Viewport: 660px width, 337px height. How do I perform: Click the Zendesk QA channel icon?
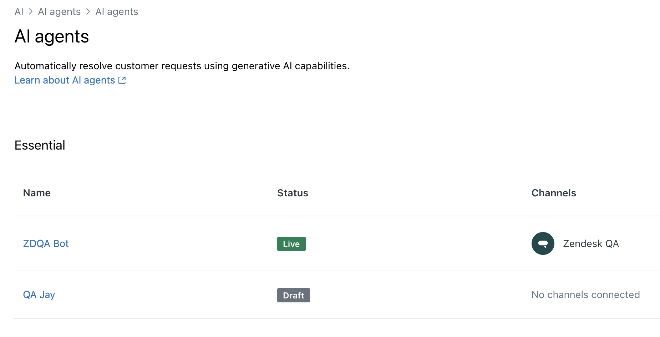pos(543,243)
